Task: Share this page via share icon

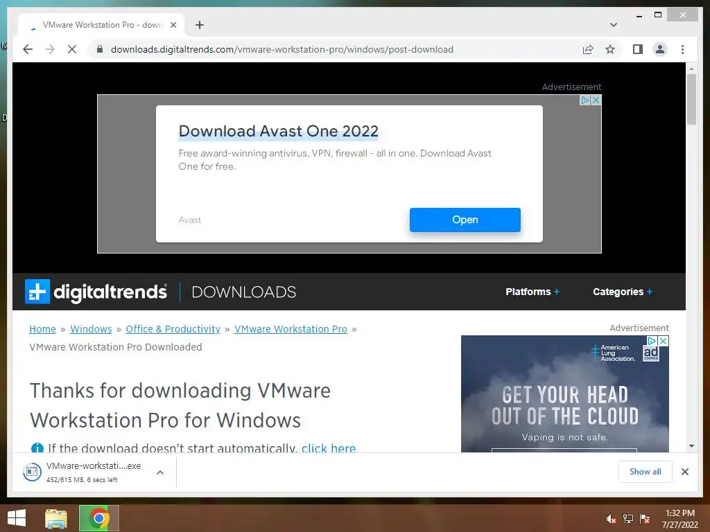Action: point(588,49)
